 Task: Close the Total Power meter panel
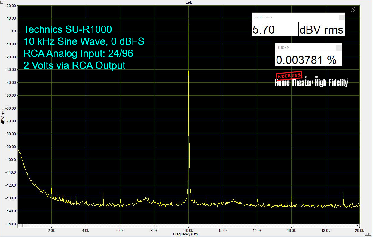[x=342, y=17]
